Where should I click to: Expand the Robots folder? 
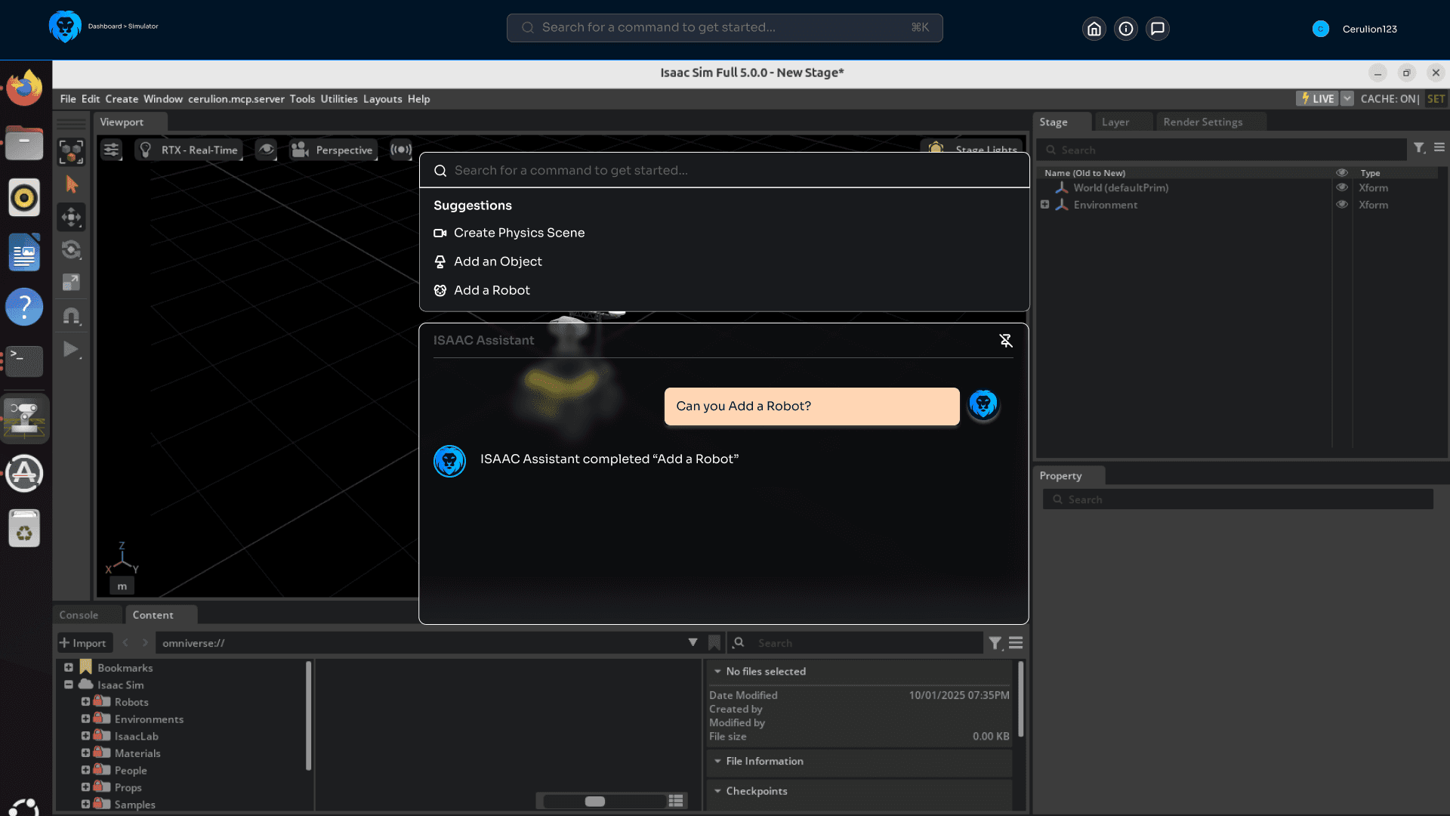[85, 702]
